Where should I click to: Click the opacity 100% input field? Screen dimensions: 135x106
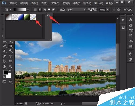(102, 10)
